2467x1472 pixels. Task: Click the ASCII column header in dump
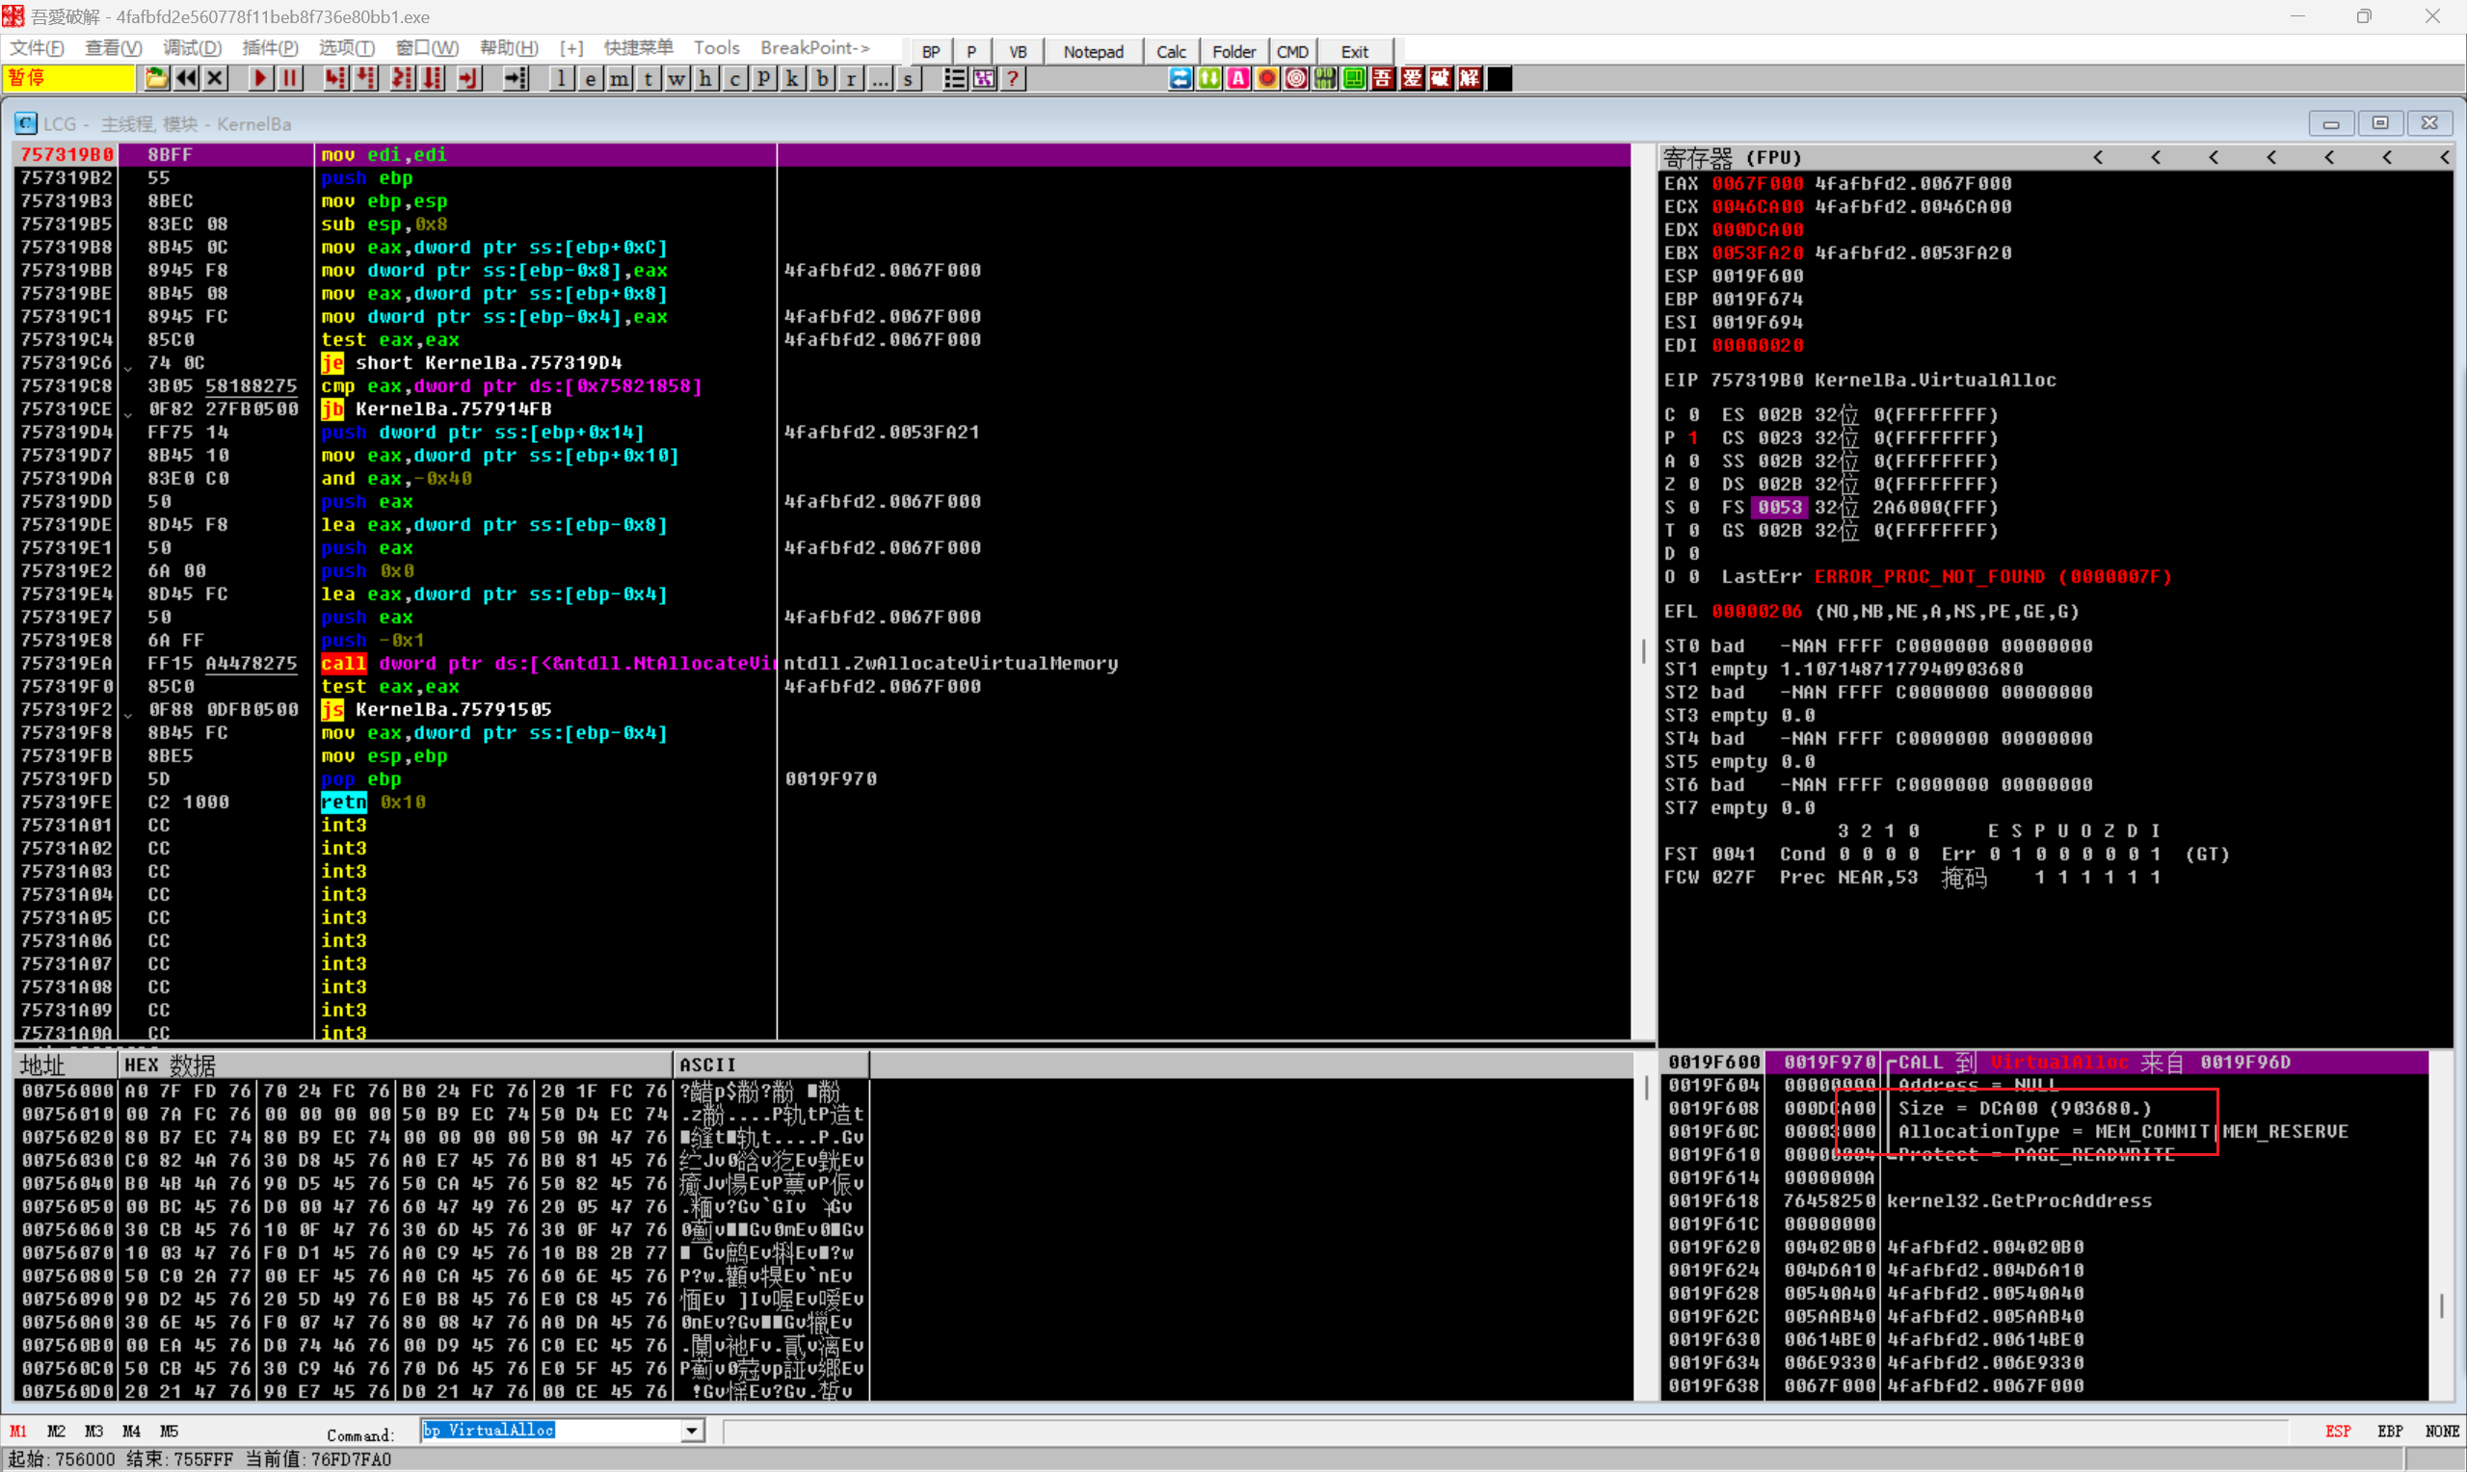point(771,1065)
